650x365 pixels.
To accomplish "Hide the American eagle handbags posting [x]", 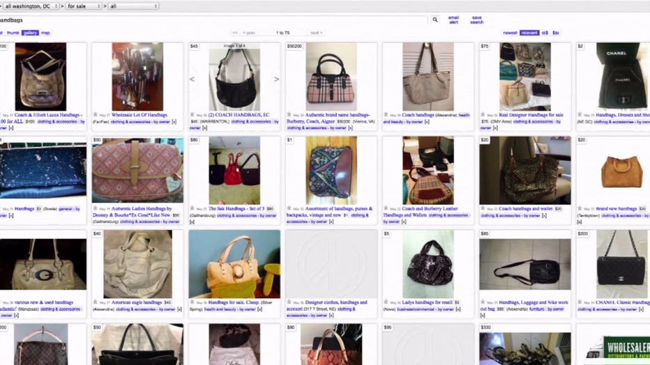I will coord(179,309).
